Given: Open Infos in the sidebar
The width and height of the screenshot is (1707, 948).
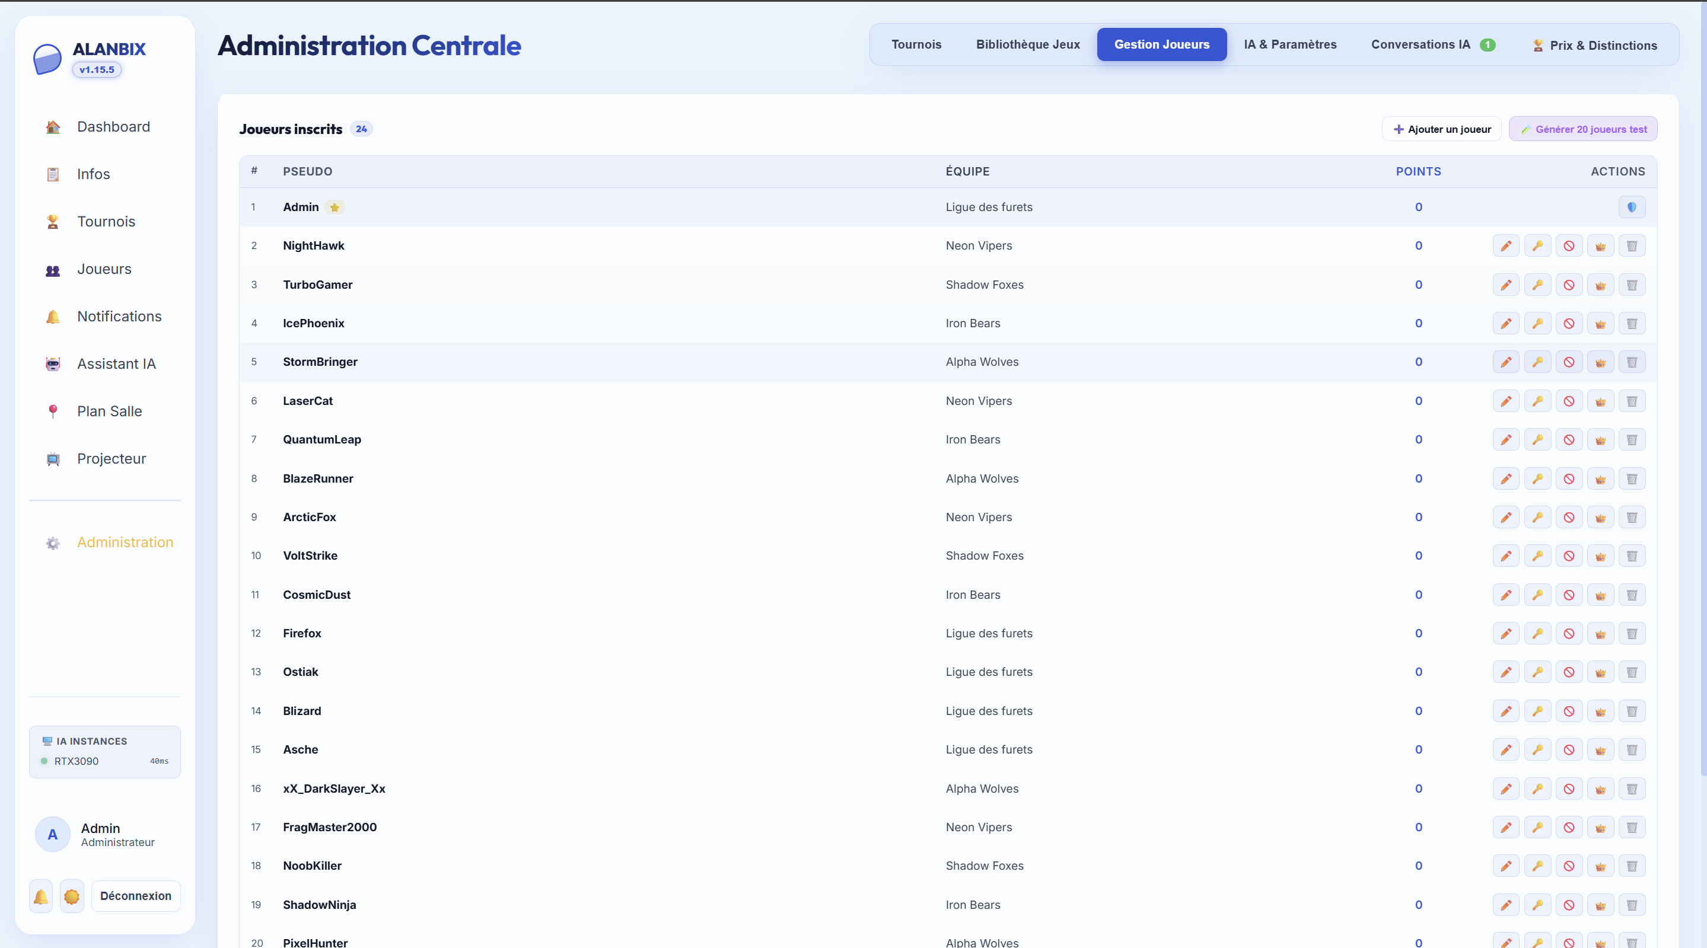Looking at the screenshot, I should click(x=105, y=174).
